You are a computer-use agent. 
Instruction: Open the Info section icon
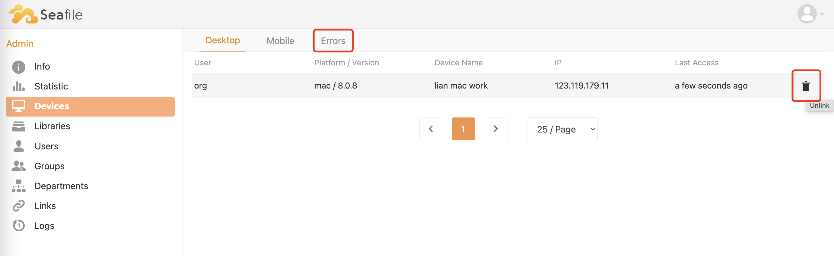(18, 67)
